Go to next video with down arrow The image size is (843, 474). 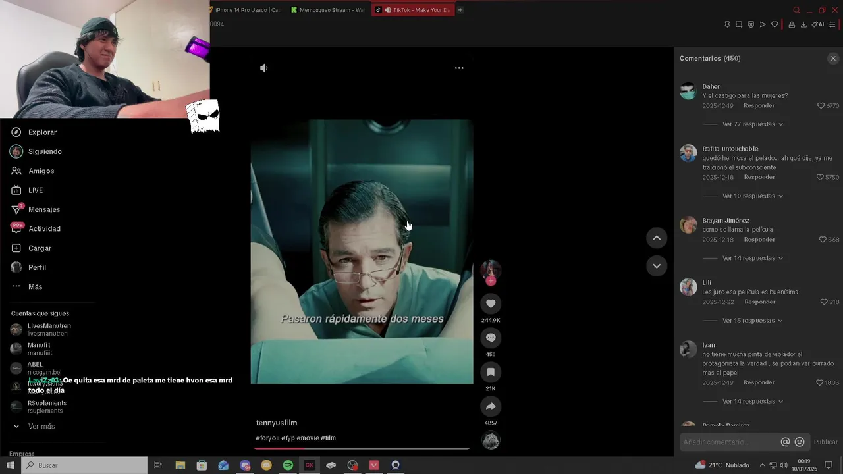click(657, 266)
